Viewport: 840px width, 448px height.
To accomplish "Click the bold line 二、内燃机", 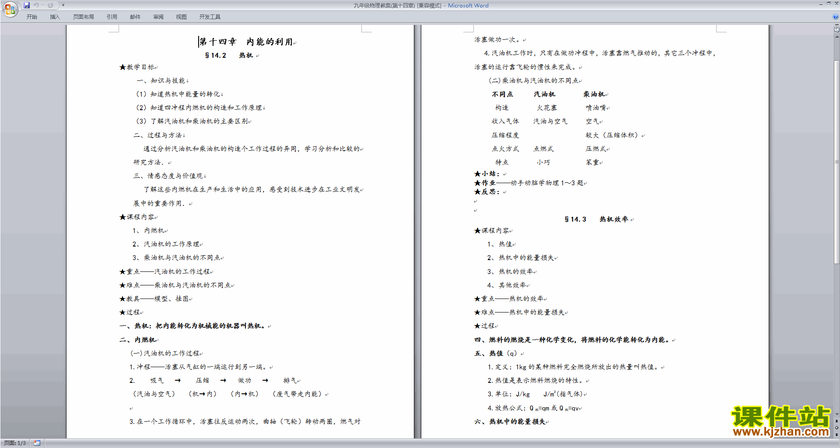I will point(137,340).
